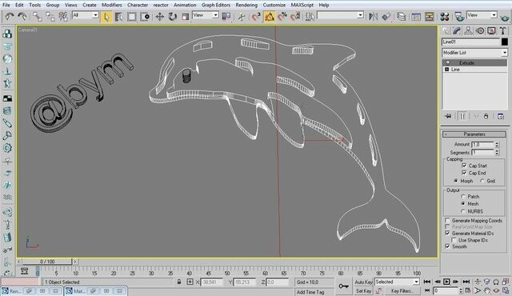Enable Generate Mapping Coords checkbox
512x296 pixels.
coord(447,221)
